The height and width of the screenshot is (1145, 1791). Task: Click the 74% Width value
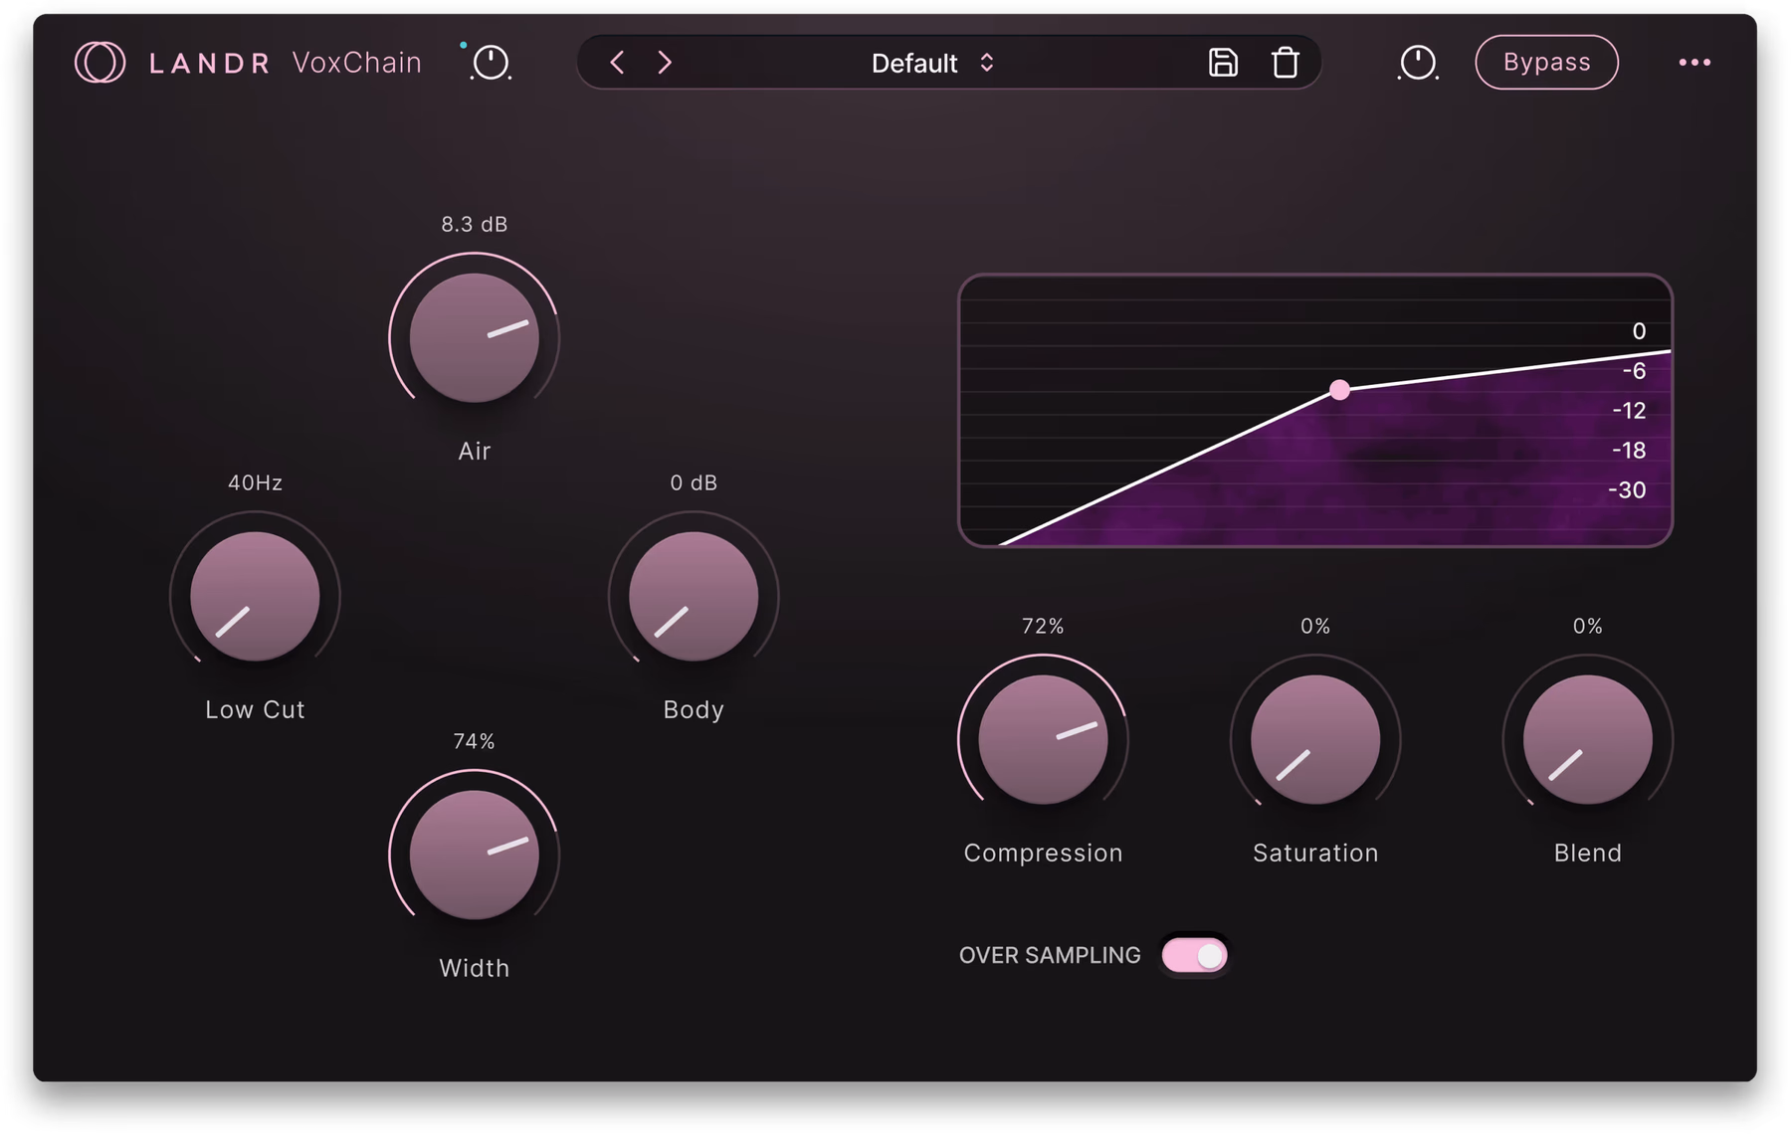[475, 742]
